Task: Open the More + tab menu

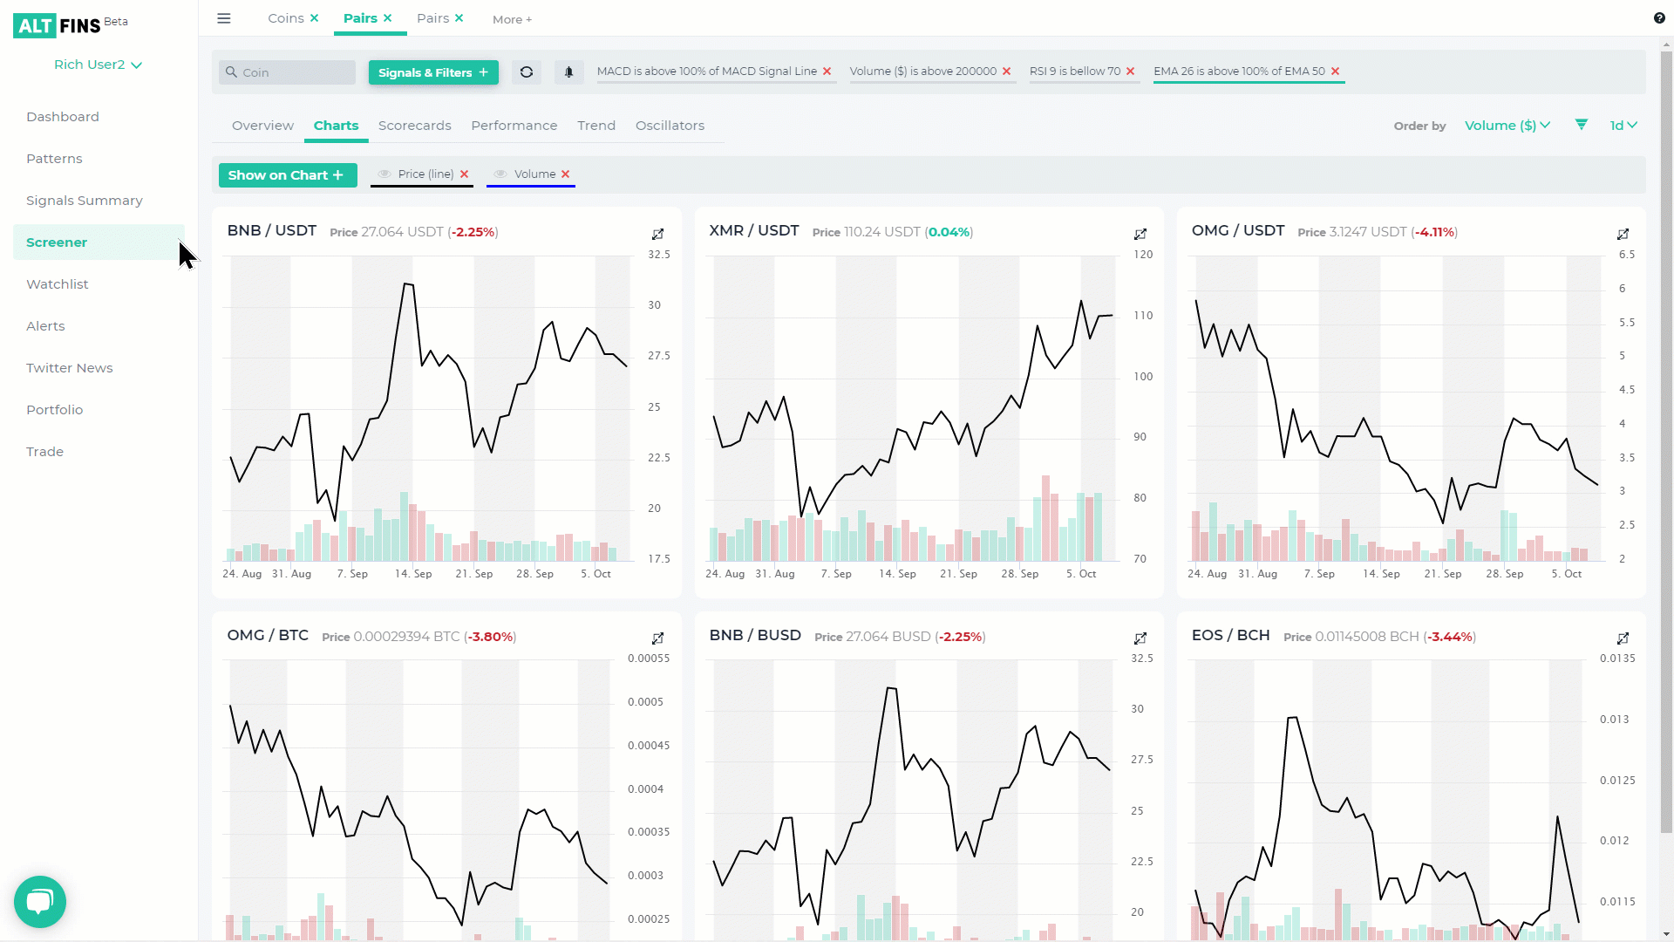Action: (512, 19)
